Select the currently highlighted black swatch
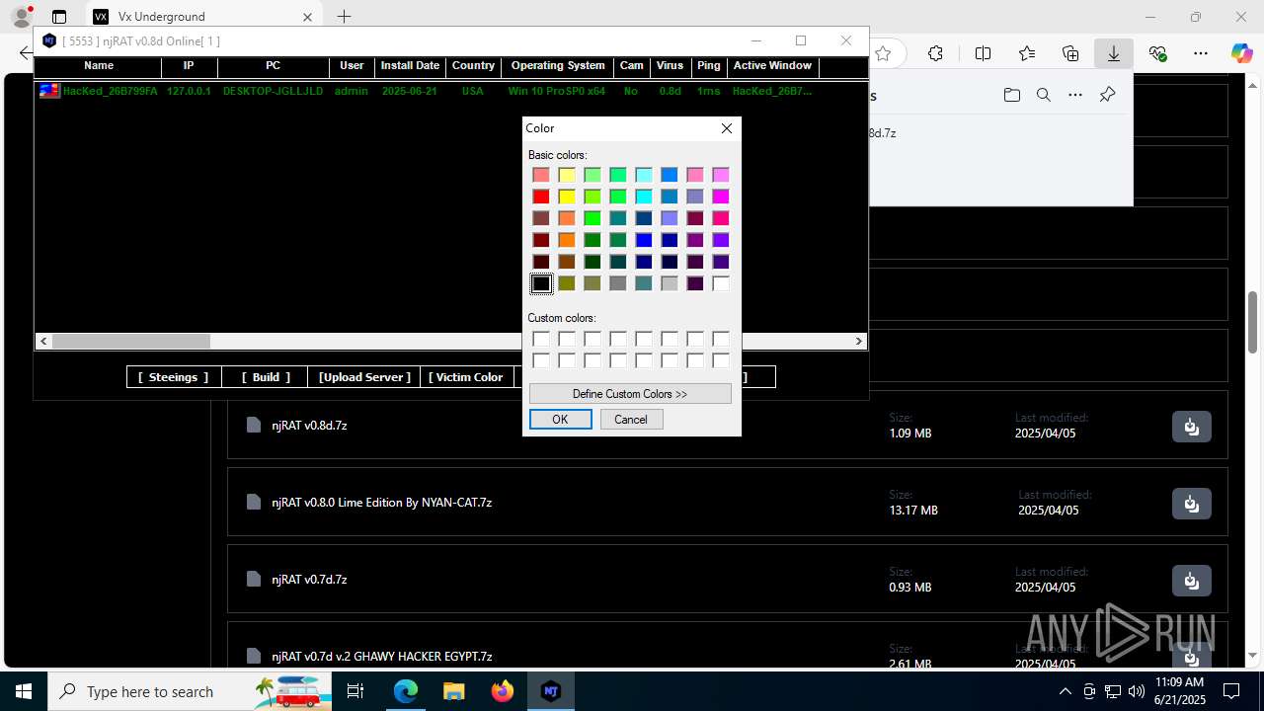The width and height of the screenshot is (1264, 711). click(x=541, y=283)
